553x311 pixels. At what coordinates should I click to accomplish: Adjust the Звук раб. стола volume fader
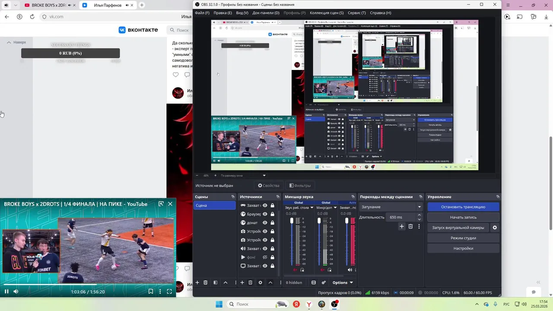click(292, 221)
